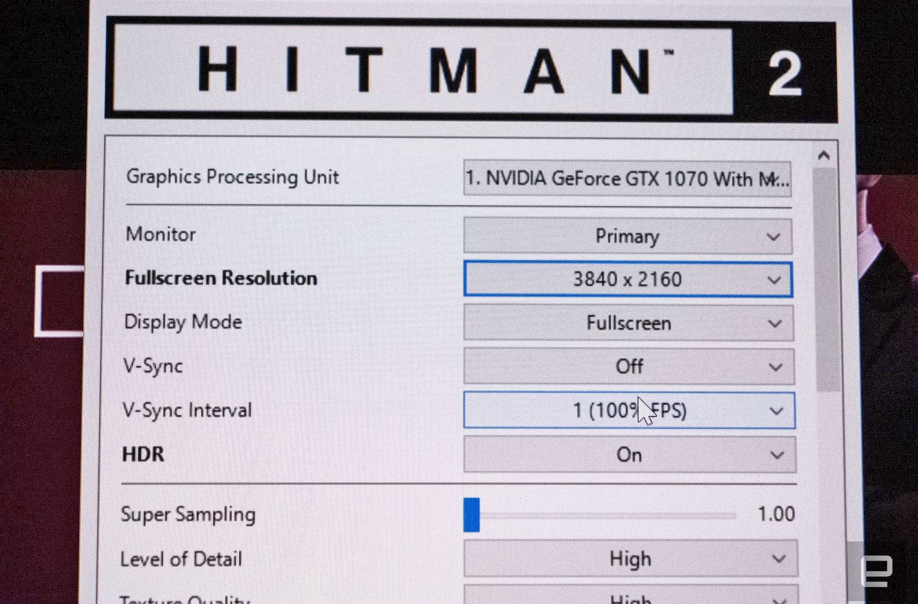Open the V-Sync dropdown set to Off
918x604 pixels.
coord(629,366)
